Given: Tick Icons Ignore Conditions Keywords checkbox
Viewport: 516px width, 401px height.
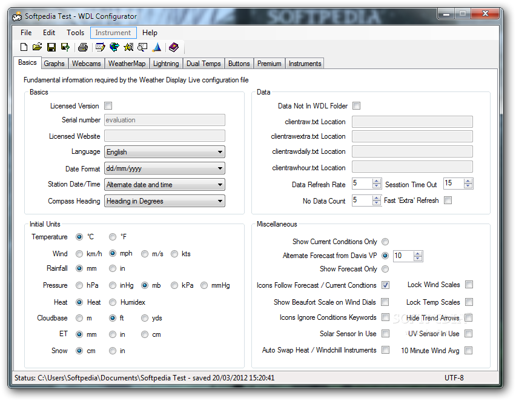Looking at the screenshot, I should pos(385,317).
